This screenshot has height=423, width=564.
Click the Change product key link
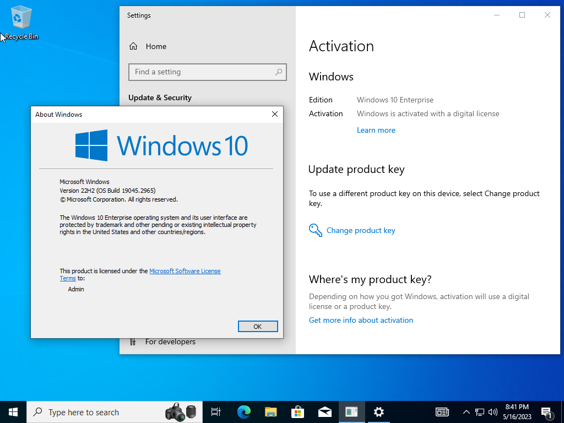click(x=361, y=230)
